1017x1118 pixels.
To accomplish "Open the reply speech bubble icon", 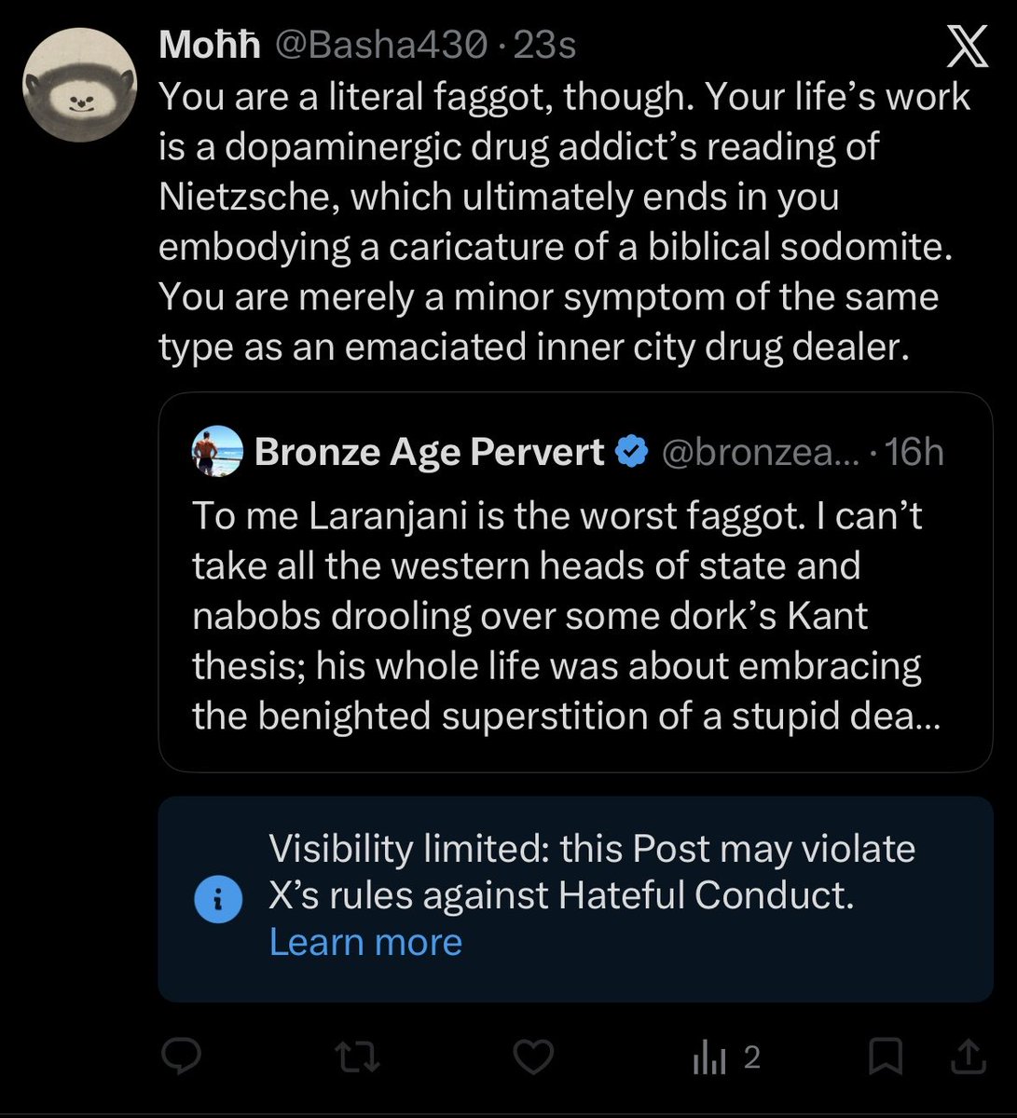I will tap(183, 1057).
